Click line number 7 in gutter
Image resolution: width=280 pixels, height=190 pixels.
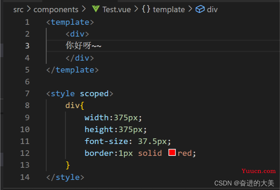click(x=27, y=93)
